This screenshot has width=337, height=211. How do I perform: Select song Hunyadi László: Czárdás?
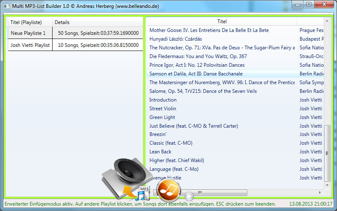(x=176, y=39)
